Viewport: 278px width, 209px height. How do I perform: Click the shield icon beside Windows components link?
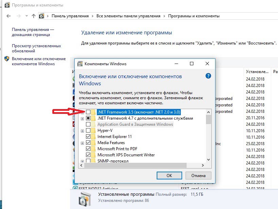7,59
